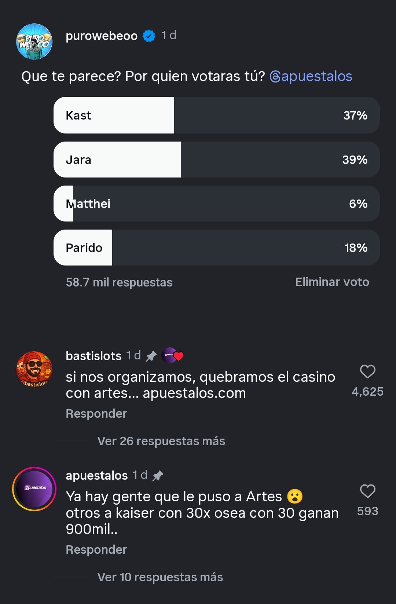Select the Matthei poll option
396x604 pixels.
click(x=216, y=204)
